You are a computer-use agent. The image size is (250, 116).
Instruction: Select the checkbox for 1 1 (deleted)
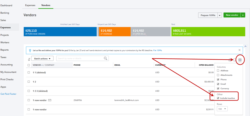pos(29,72)
